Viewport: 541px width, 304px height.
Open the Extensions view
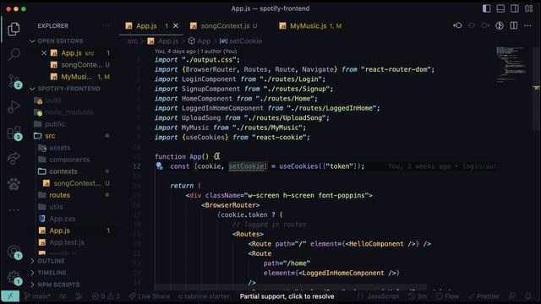tap(14, 133)
